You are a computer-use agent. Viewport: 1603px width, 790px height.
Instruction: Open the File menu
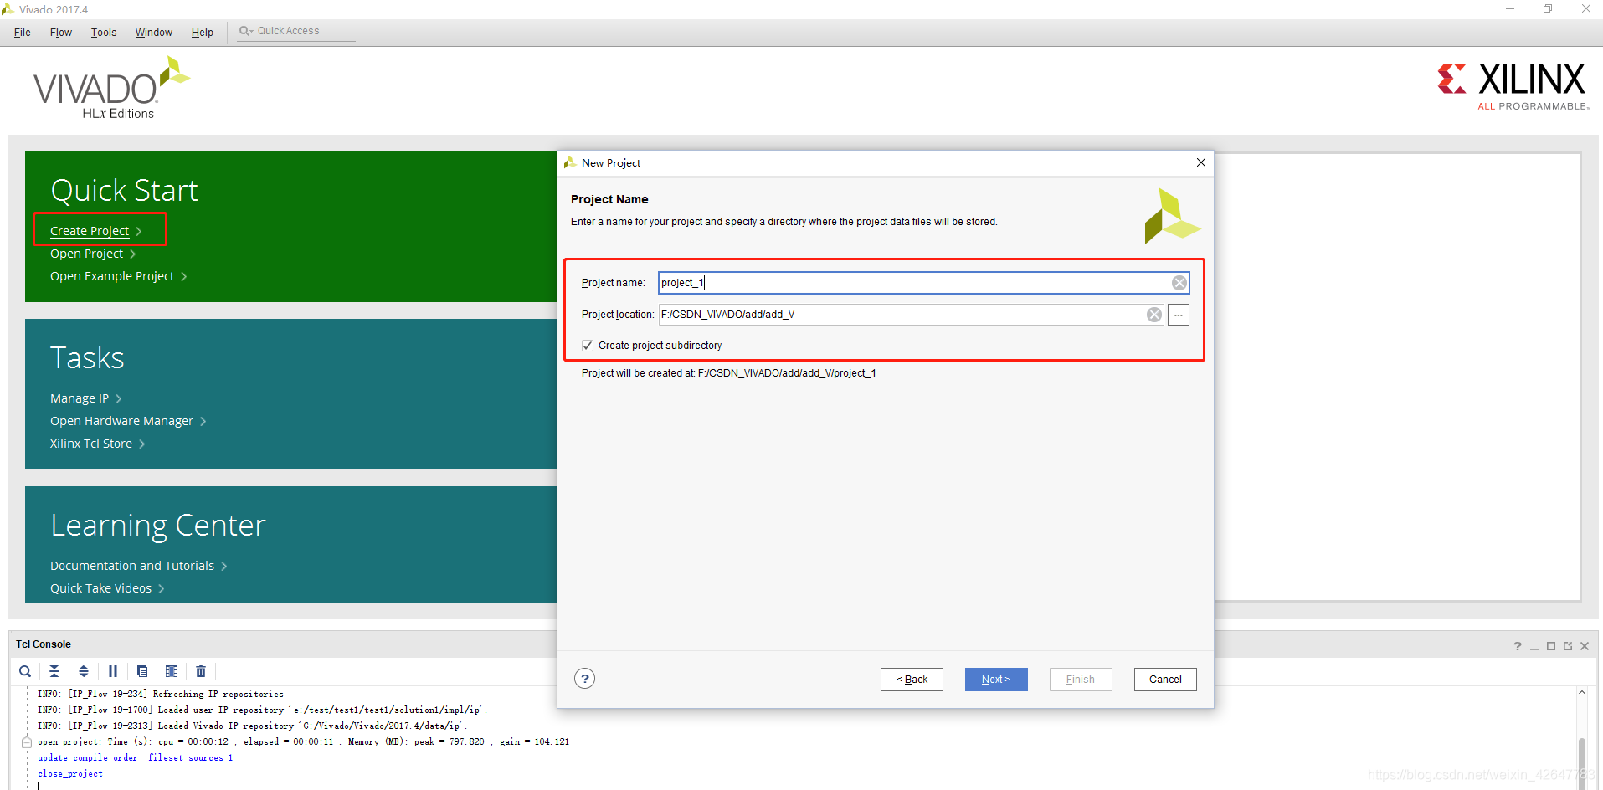pos(23,33)
